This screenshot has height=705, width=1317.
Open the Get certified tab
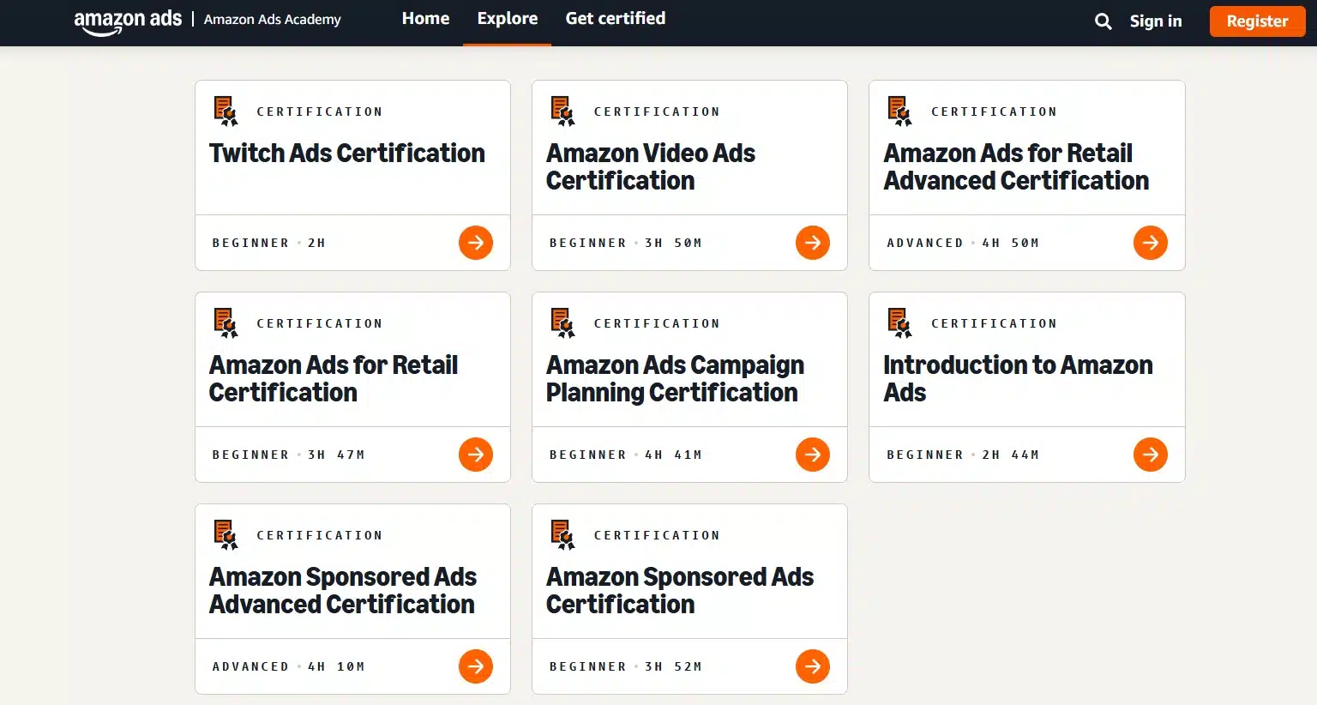click(x=616, y=19)
